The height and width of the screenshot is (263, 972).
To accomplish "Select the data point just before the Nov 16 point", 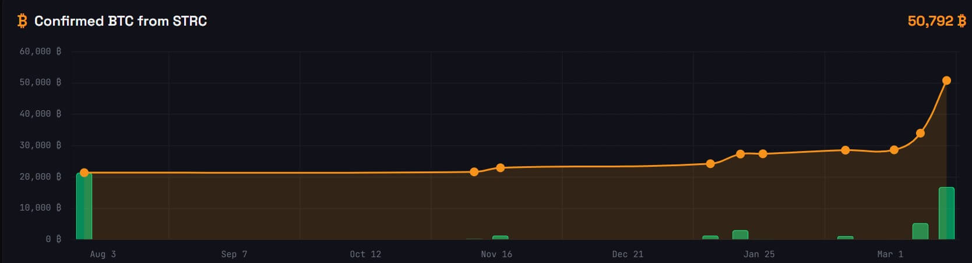I will tap(474, 172).
